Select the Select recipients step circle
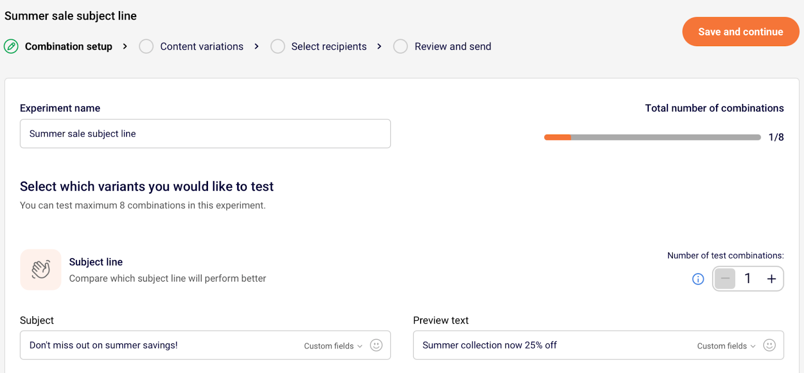 point(277,47)
